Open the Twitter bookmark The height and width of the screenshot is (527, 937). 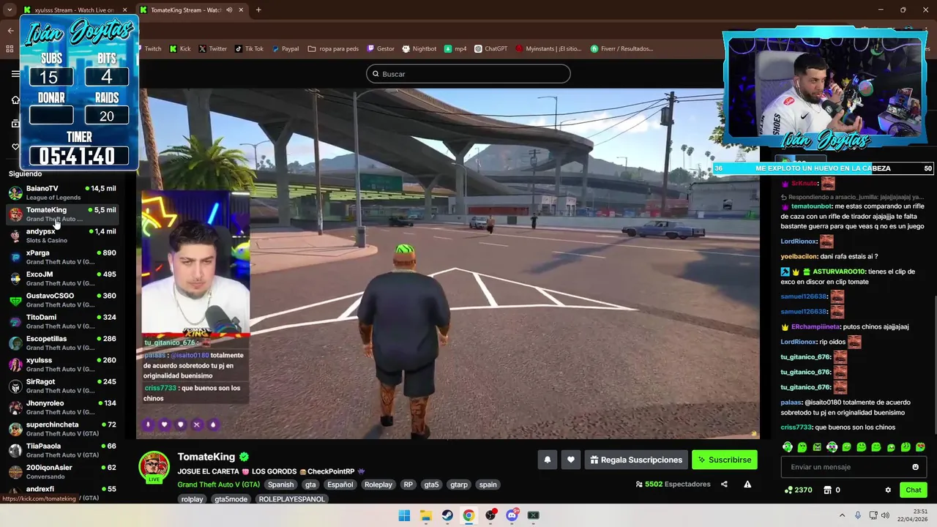pos(213,49)
